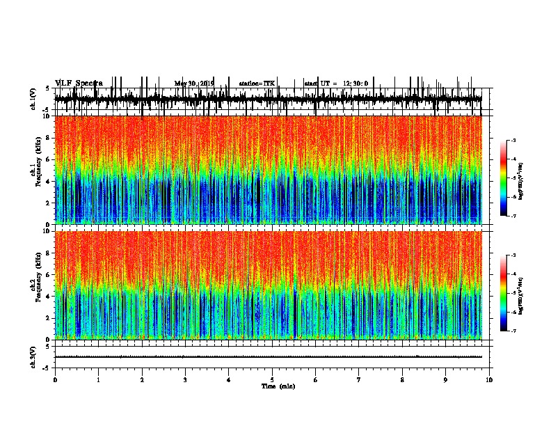Click the time axis tick label '5'
This screenshot has width=551, height=426.
272,380
